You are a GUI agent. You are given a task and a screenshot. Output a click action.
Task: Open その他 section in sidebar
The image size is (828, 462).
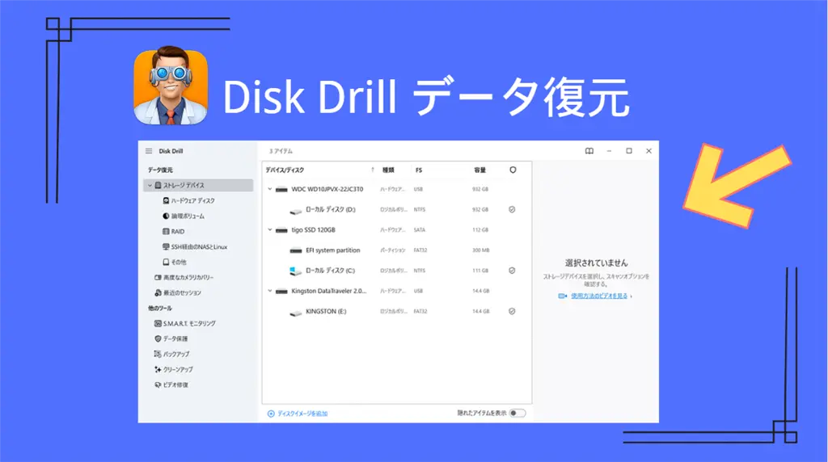click(179, 262)
